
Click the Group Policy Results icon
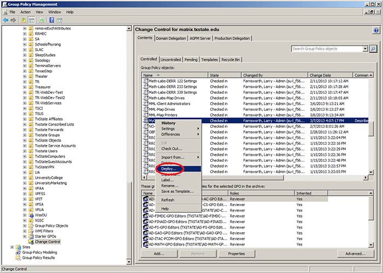coord(18,258)
